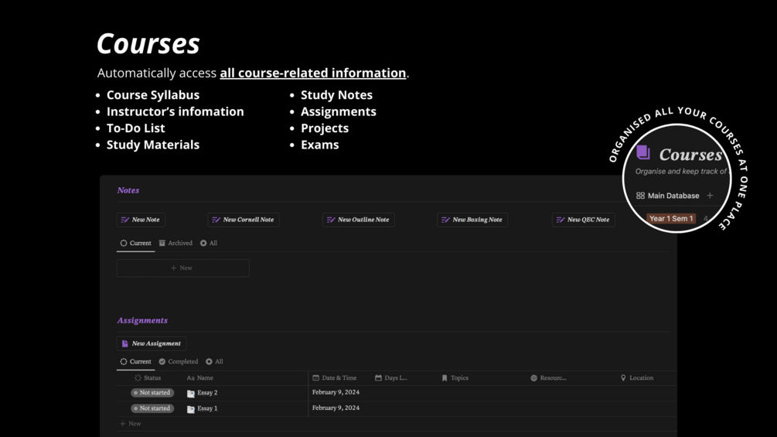
Task: Open the Location column header menu
Action: (x=637, y=378)
